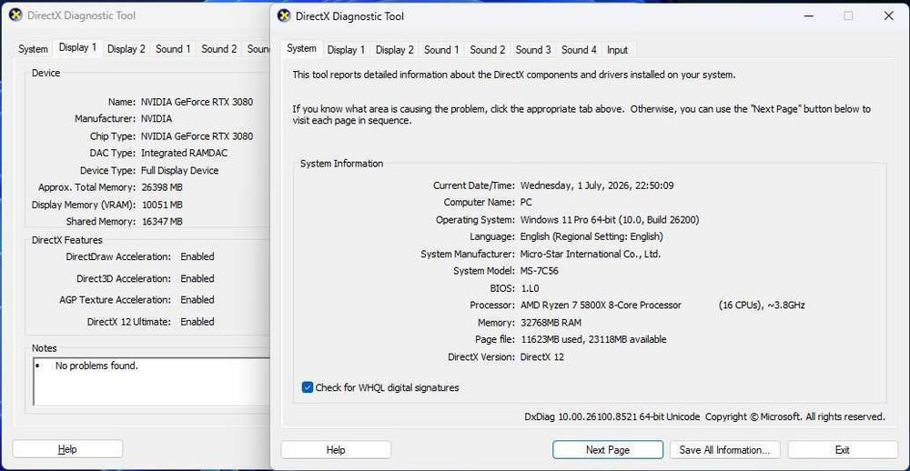Click Approx. Total Memory value 26398 MB
The height and width of the screenshot is (471, 910).
point(162,187)
